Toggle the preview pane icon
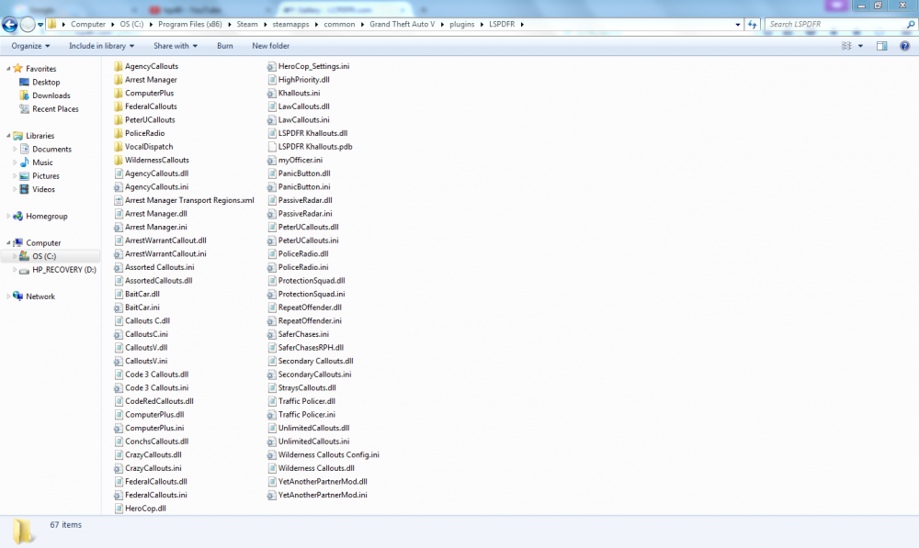The width and height of the screenshot is (919, 548). click(881, 46)
